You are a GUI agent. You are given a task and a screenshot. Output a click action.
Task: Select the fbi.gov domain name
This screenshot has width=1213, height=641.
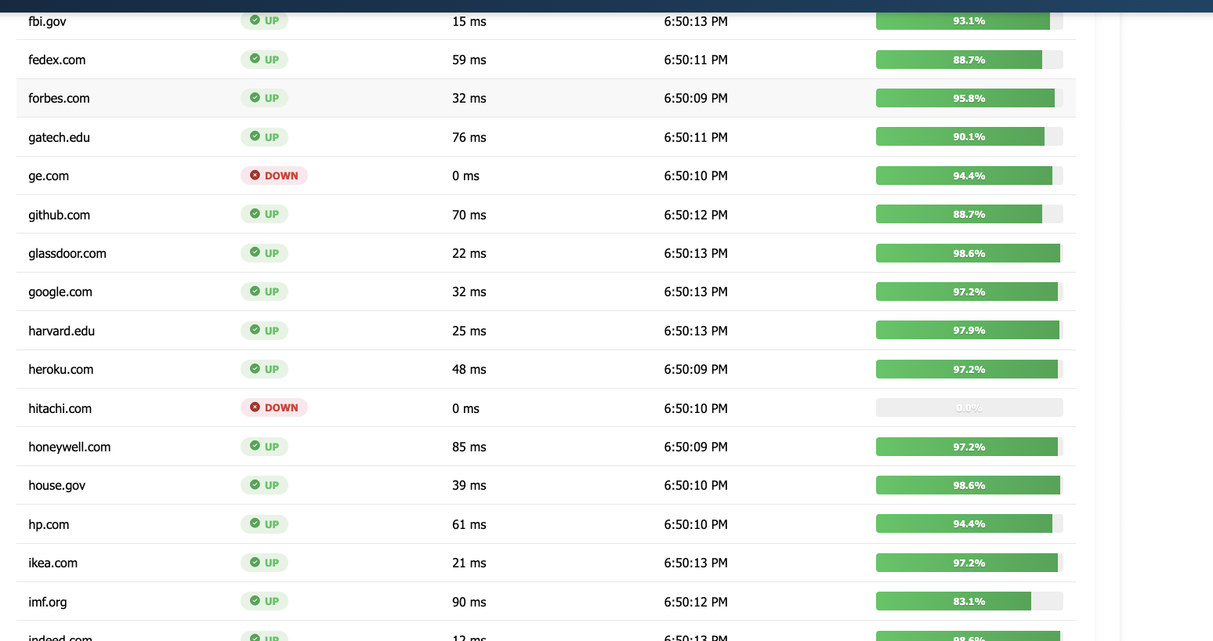pos(47,21)
